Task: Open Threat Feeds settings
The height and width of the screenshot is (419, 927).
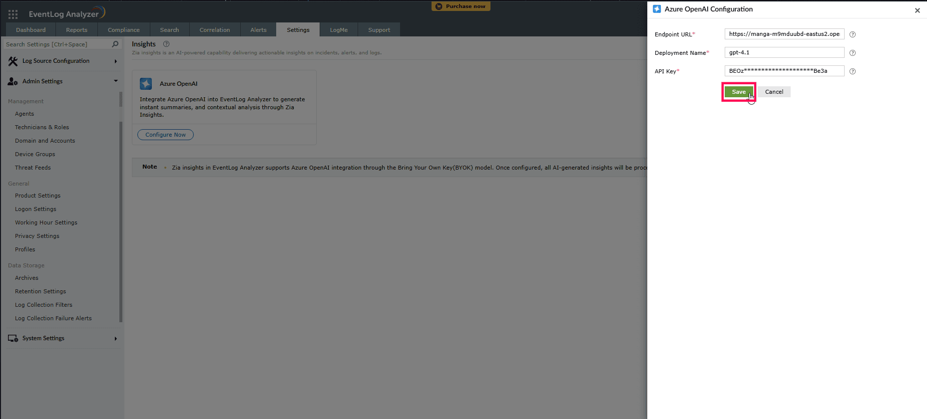Action: (x=33, y=168)
